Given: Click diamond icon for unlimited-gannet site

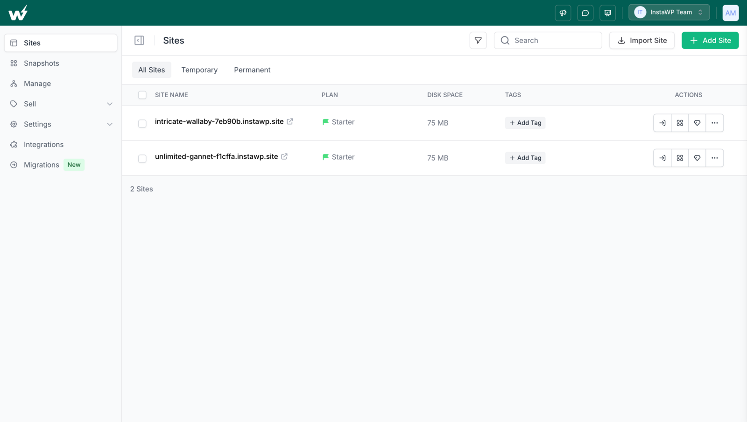Looking at the screenshot, I should point(697,158).
